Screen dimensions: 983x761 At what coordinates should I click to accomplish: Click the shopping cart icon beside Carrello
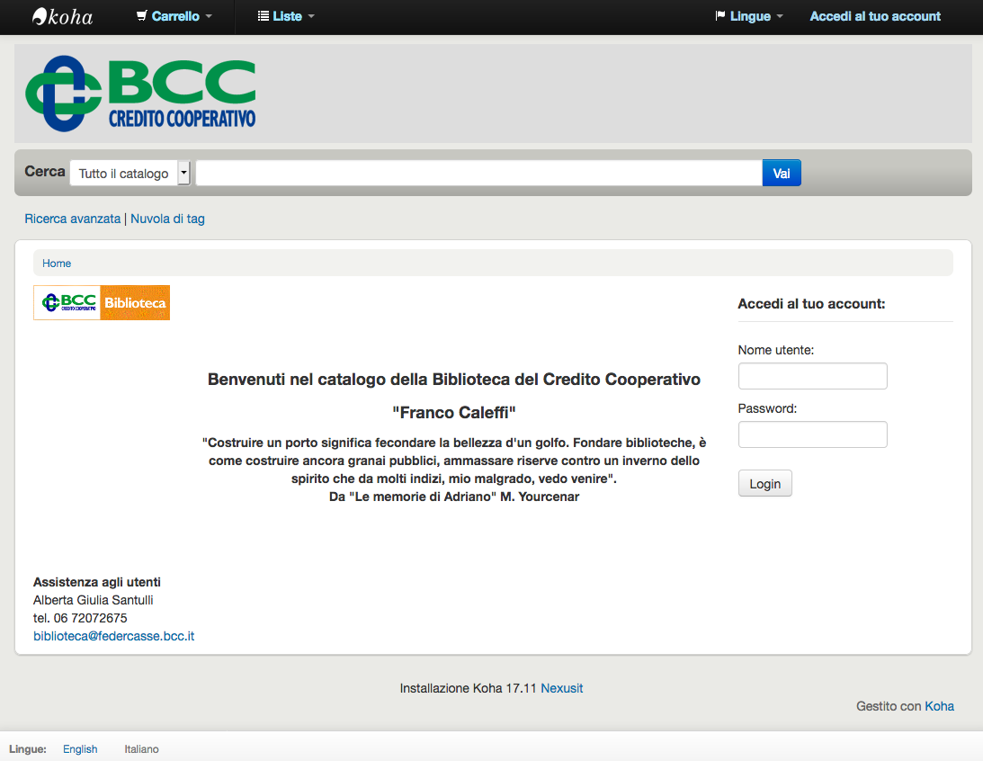coord(142,16)
